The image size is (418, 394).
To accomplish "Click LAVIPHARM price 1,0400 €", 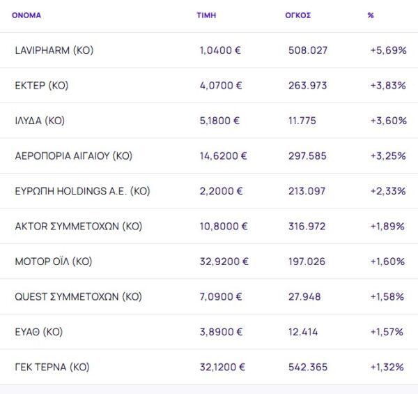I will [221, 51].
